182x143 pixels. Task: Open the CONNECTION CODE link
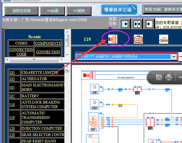21,52
